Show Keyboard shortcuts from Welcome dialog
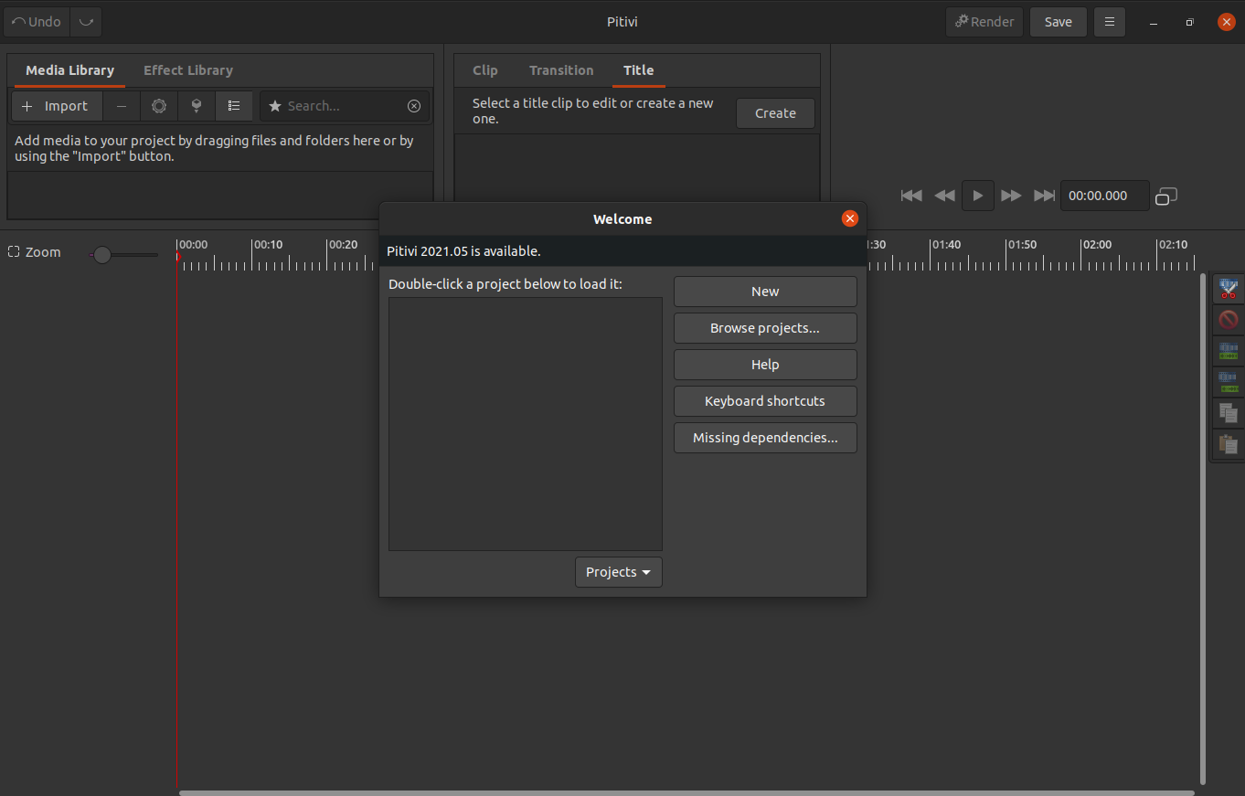Image resolution: width=1245 pixels, height=796 pixels. [x=765, y=401]
